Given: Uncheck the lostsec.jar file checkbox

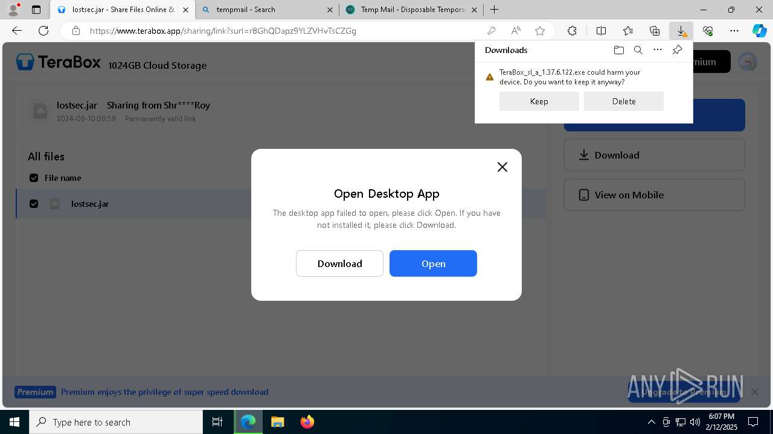Looking at the screenshot, I should 34,204.
